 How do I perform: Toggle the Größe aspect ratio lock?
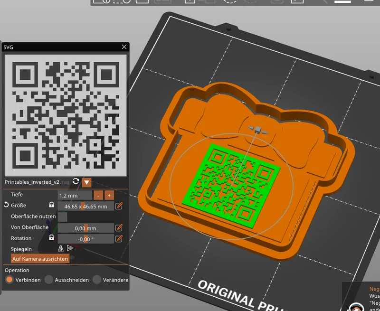51,205
